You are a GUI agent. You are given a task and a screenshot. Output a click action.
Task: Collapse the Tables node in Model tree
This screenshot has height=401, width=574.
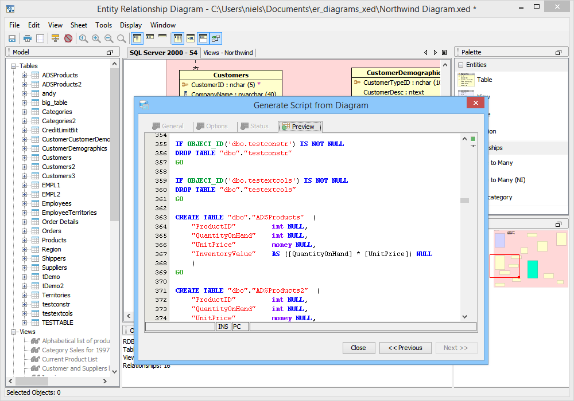tap(14, 66)
